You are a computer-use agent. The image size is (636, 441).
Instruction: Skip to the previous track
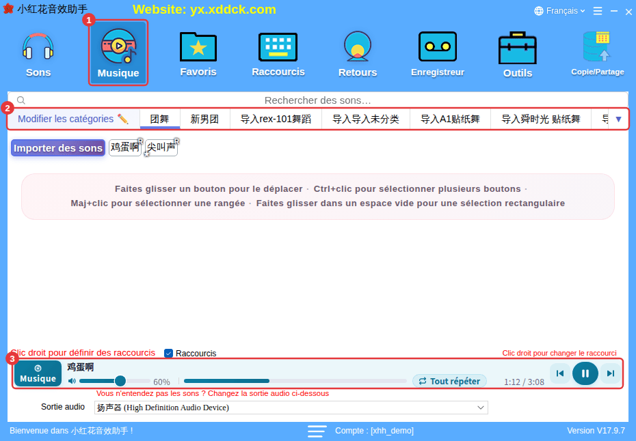[x=560, y=373]
